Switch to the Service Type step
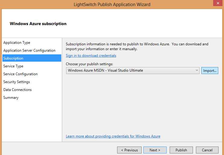The width and height of the screenshot is (224, 155). click(x=13, y=66)
